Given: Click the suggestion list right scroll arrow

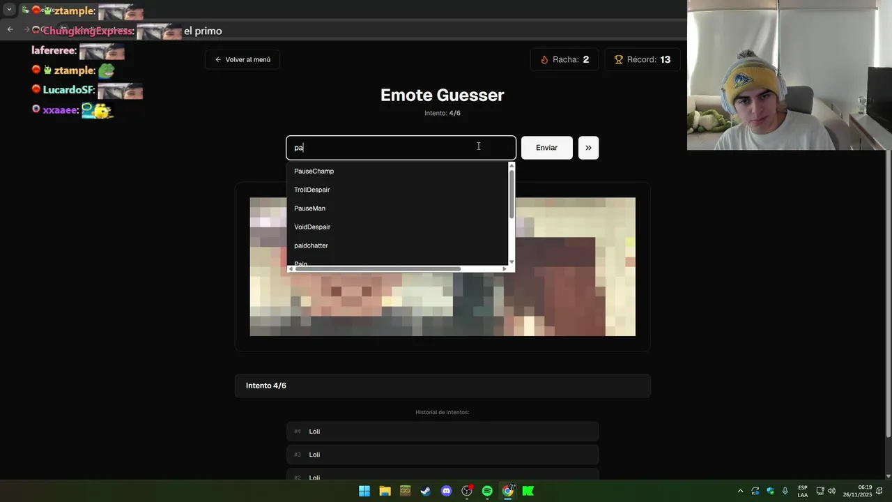Looking at the screenshot, I should tap(505, 268).
